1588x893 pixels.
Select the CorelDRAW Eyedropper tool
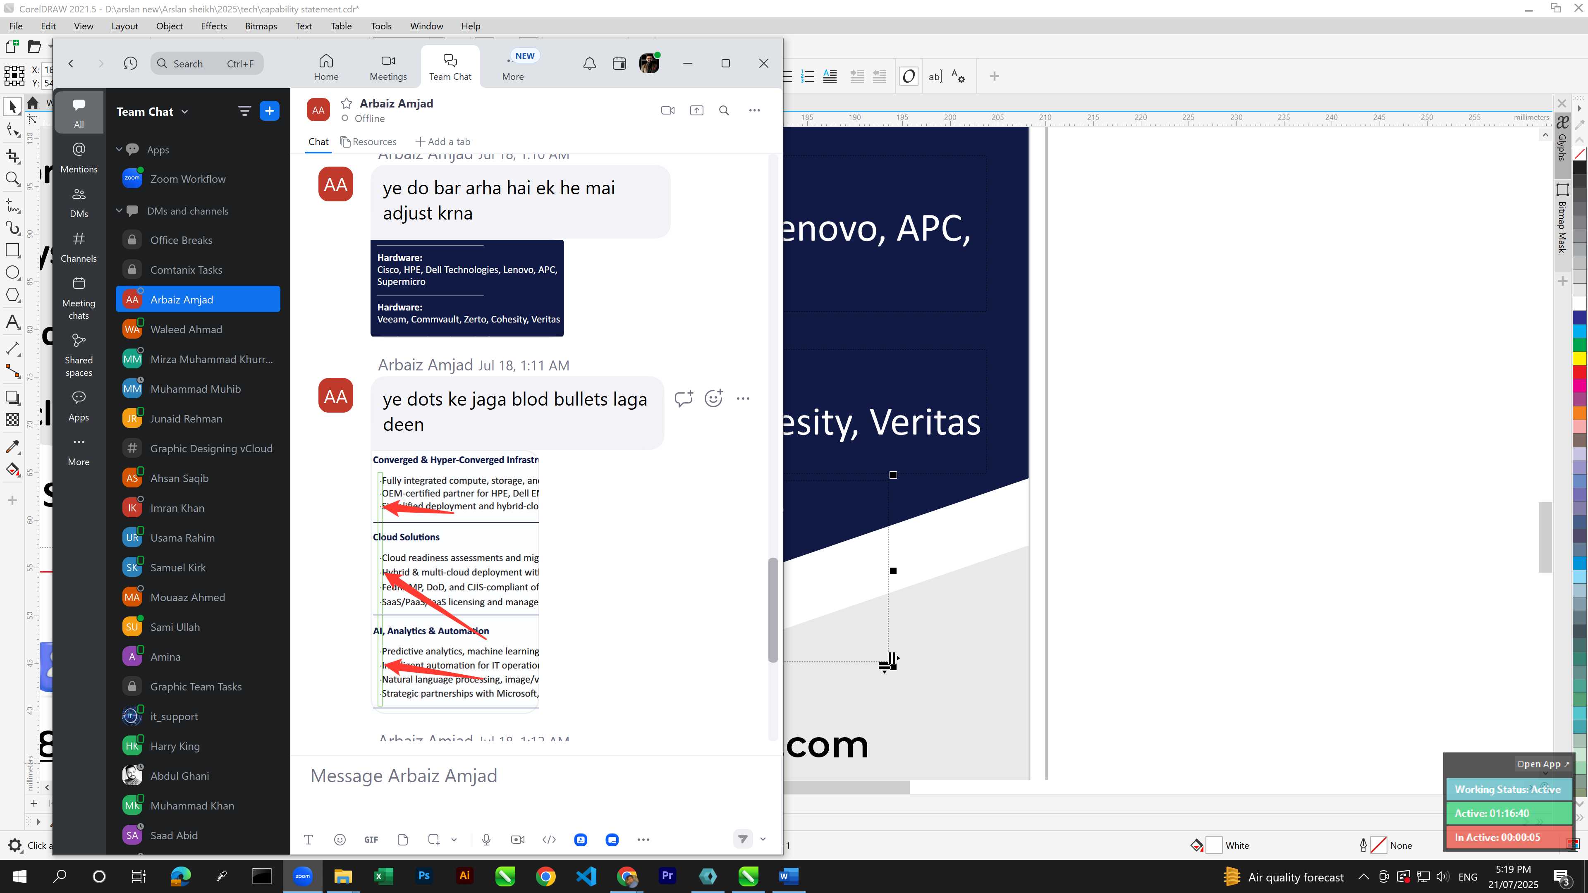12,446
